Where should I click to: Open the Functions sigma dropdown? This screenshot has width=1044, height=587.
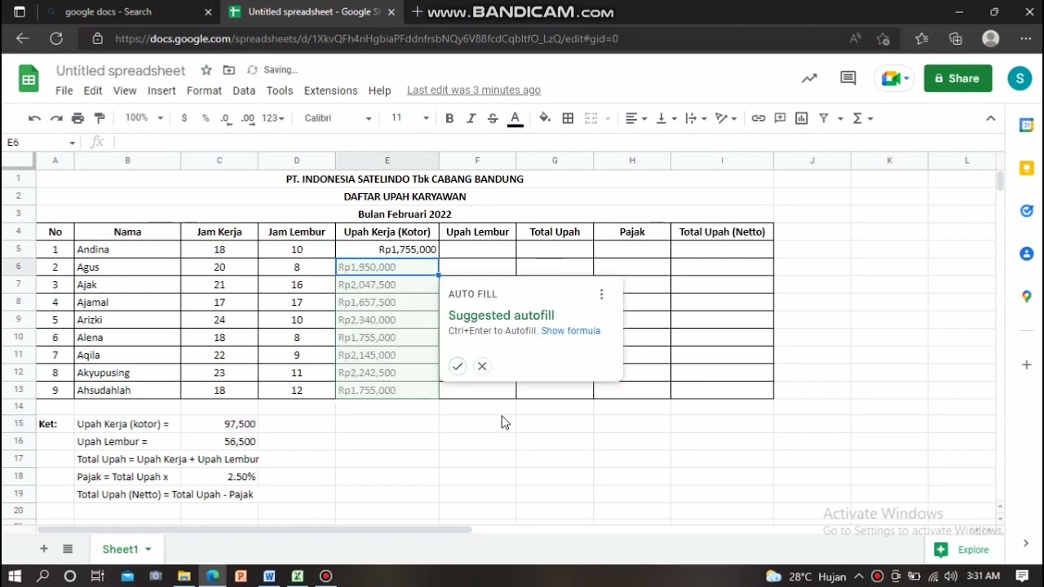coord(862,118)
